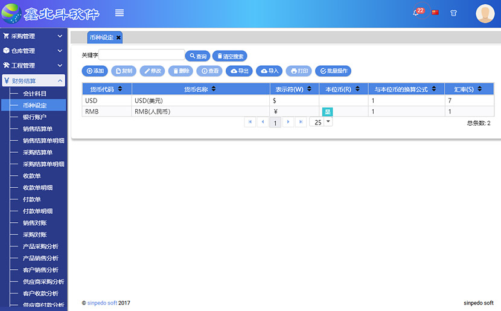501x311 pixels.
Task: Open 付款单 in sidebar
Action: click(x=31, y=199)
